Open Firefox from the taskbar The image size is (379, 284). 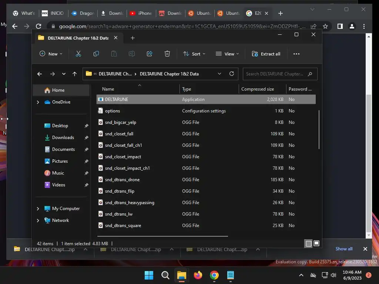point(198,275)
